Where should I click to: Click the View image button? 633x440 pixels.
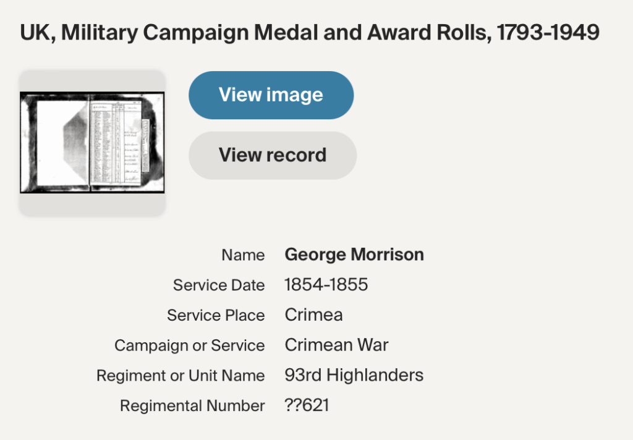(271, 95)
